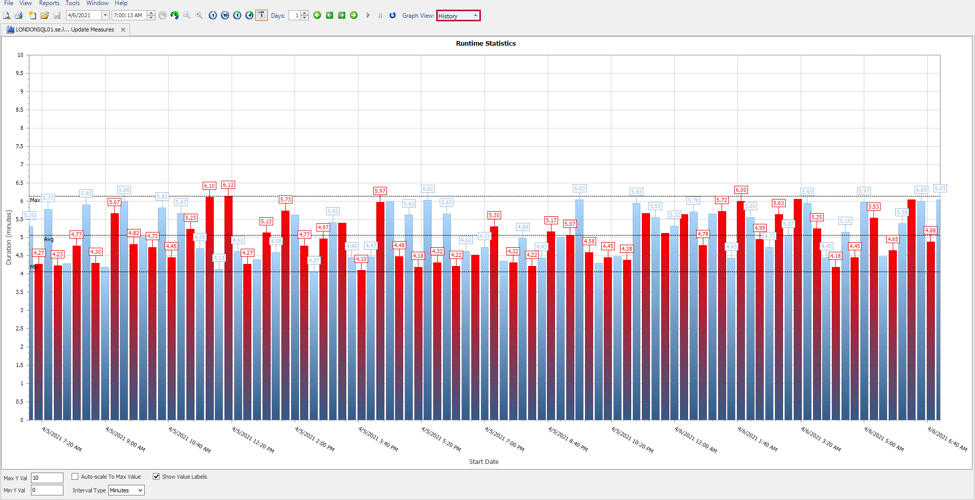Click the blue refresh arrow icon
975x500 pixels.
click(x=393, y=16)
